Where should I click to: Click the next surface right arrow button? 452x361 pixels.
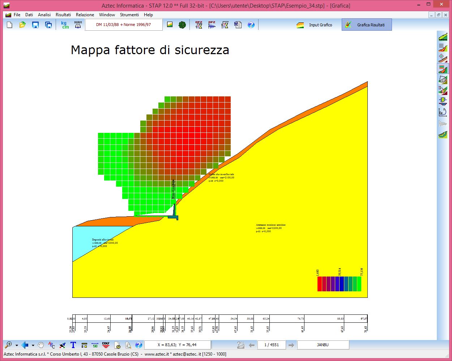click(291, 345)
